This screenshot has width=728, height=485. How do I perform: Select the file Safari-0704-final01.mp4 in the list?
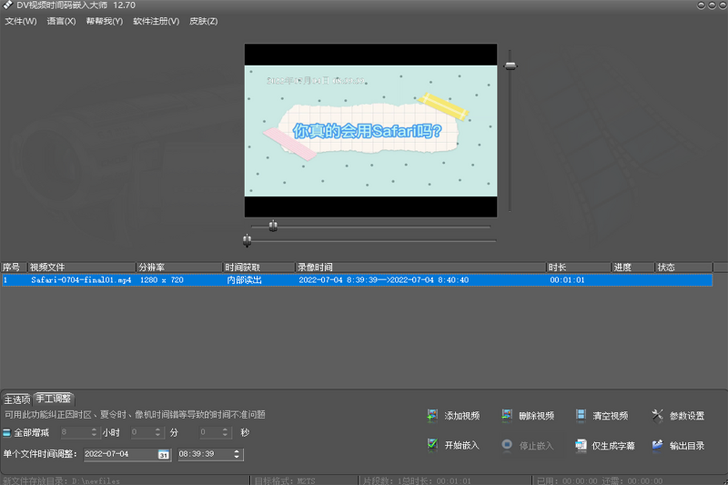(81, 280)
